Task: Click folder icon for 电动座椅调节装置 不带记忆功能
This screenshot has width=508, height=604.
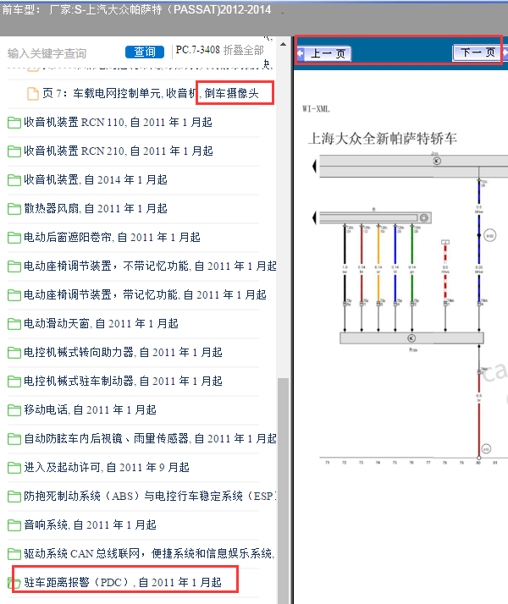Action: pyautogui.click(x=14, y=266)
